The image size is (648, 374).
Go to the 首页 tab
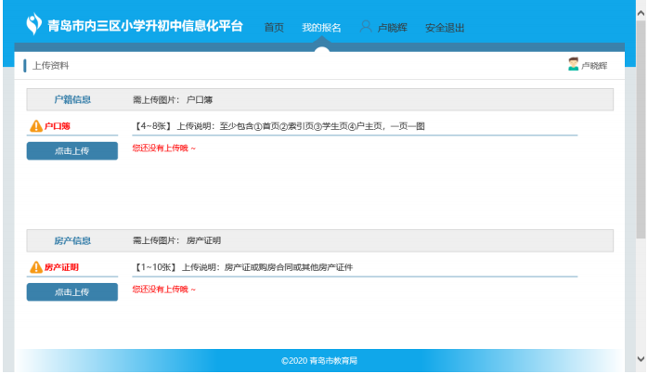[x=274, y=28]
